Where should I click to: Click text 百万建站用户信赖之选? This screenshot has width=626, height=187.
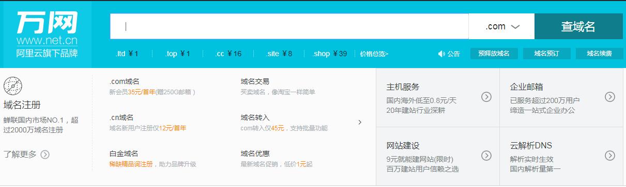tap(422, 169)
